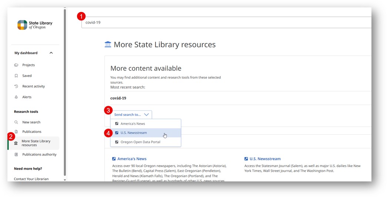Click the New search magnifier icon

16,122
